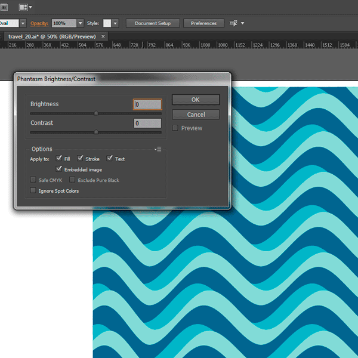Open the Arrange Documents layout icon
This screenshot has width=358, height=358.
coord(23,7)
